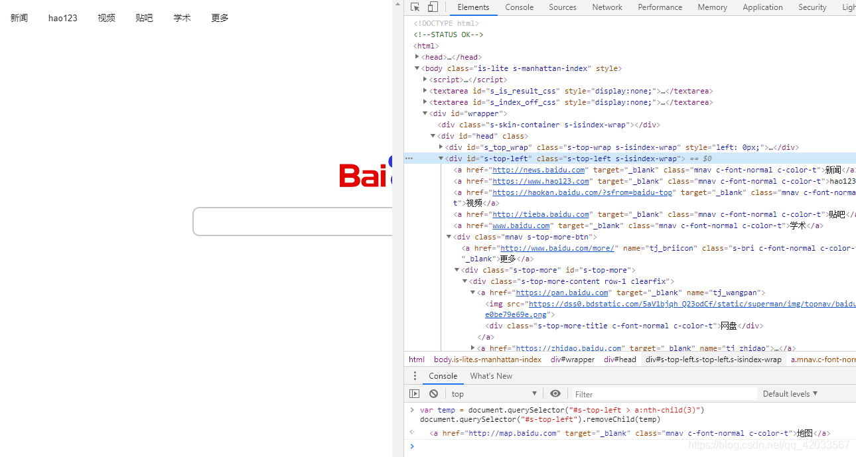Collapse the pan.baidu.com anchor node
The height and width of the screenshot is (457, 856).
click(x=473, y=293)
